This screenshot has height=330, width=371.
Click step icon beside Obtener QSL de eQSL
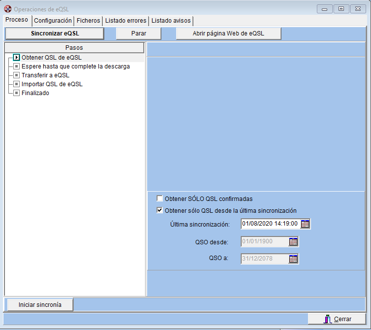coord(16,58)
